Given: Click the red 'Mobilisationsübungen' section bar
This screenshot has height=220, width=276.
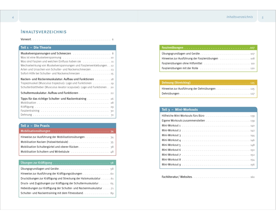Looking at the screenshot, I should pos(67,131).
